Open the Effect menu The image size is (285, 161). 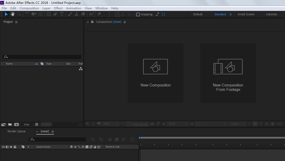(58, 8)
